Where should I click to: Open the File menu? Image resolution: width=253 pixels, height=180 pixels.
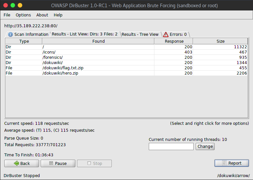[7, 15]
